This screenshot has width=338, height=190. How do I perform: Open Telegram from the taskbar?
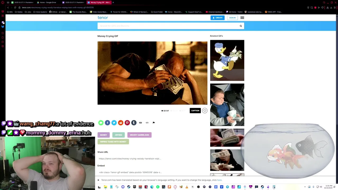coord(227,187)
